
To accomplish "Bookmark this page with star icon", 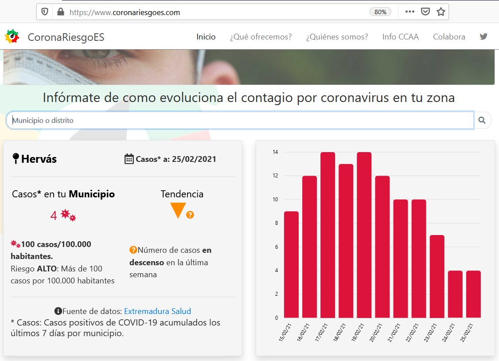I will tap(441, 12).
